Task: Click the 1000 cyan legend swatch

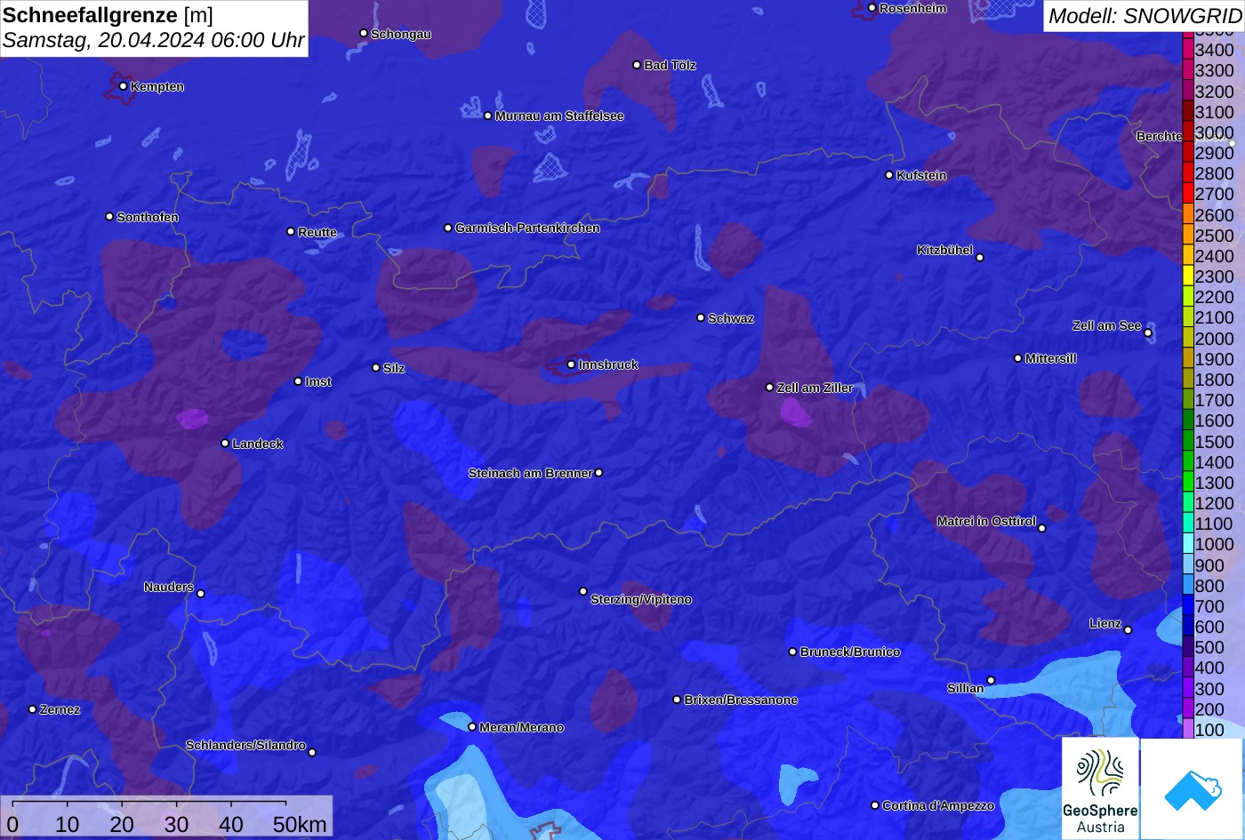Action: point(1188,544)
